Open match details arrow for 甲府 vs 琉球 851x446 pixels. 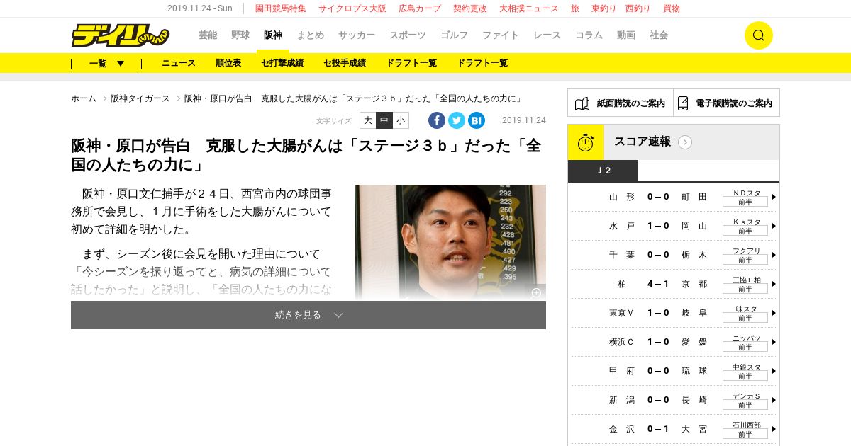774,371
